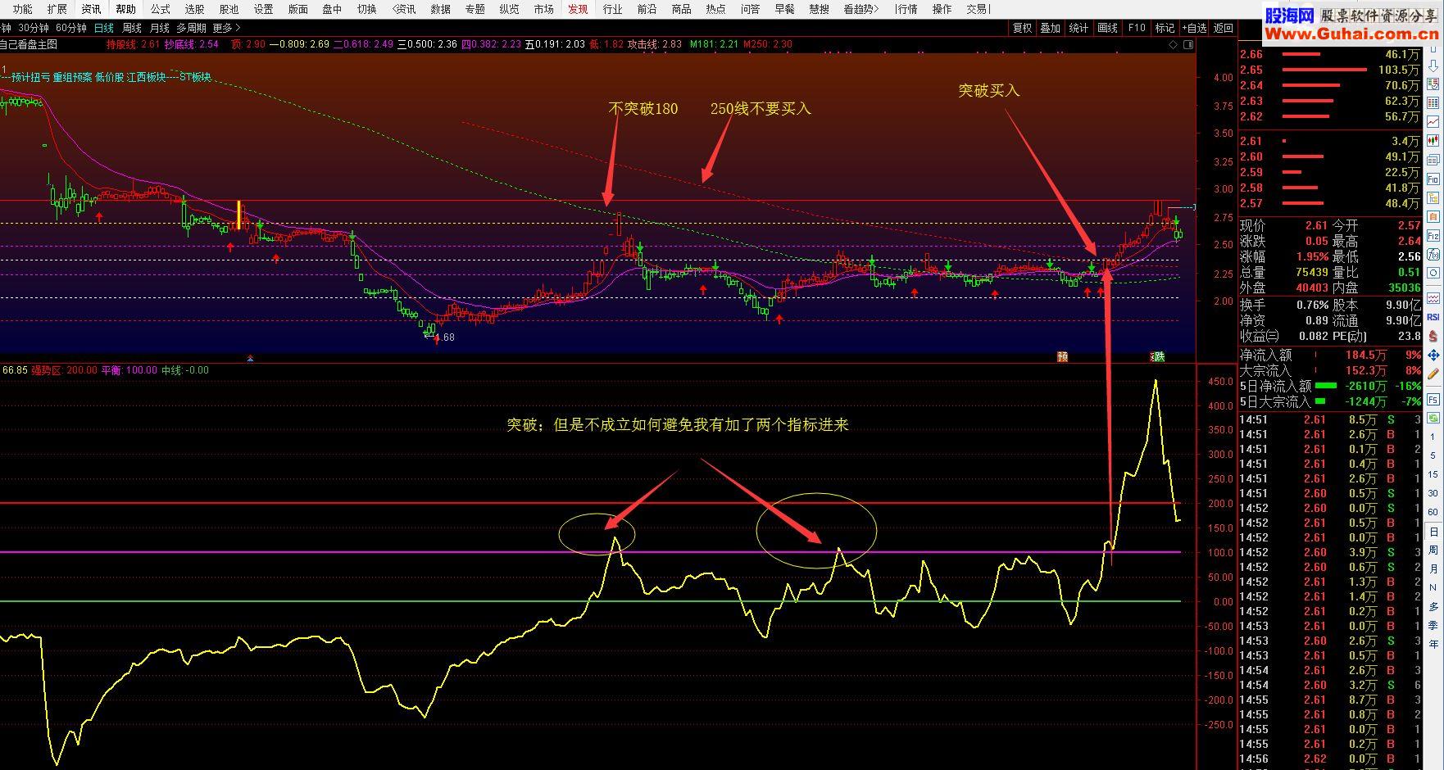Click the F10 button in chart toolbar
Image resolution: width=1444 pixels, height=770 pixels.
click(1136, 28)
